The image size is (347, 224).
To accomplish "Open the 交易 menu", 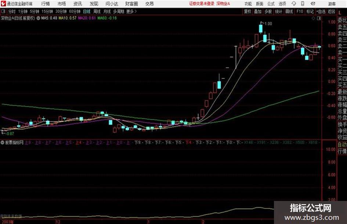I will [149, 4].
